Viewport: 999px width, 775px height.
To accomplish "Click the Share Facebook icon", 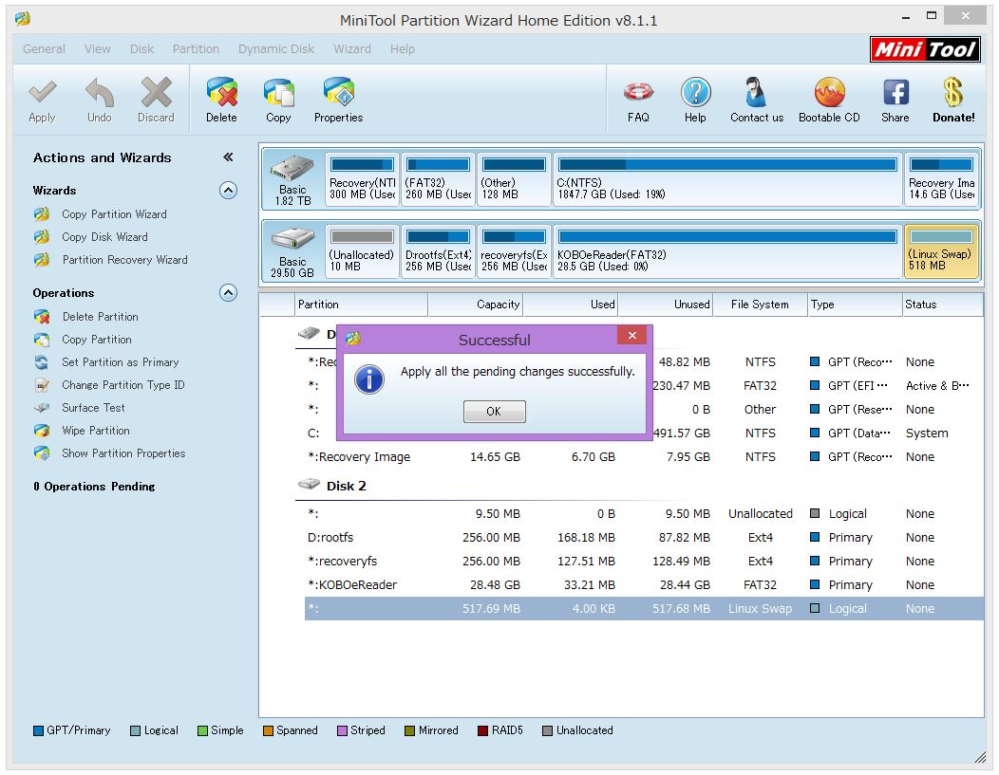I will point(895,93).
